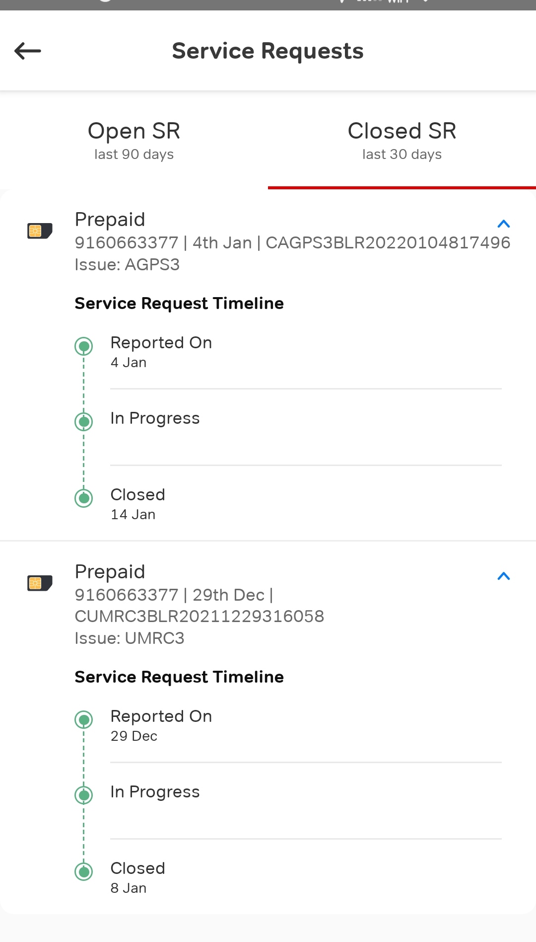Screen dimensions: 536x942
Task: Tap the first Prepaid heading
Action: [x=110, y=220]
